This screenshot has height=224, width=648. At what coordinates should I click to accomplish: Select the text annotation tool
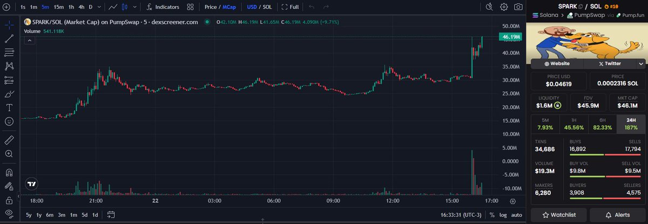[x=9, y=107]
